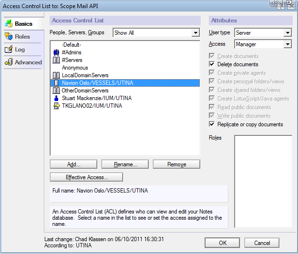Screen dimensions: 298x254
Task: Click the #Admins group icon
Action: click(x=56, y=52)
